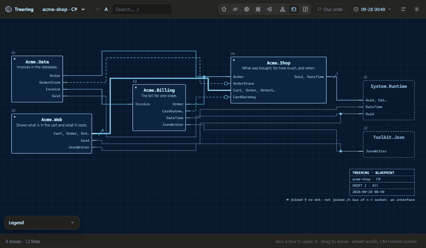
Task: Select Cart, Order, Ord… port in Acme.Web
Action: [x=72, y=134]
